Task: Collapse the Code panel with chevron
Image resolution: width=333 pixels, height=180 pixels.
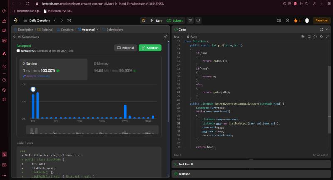Action: tap(327, 30)
